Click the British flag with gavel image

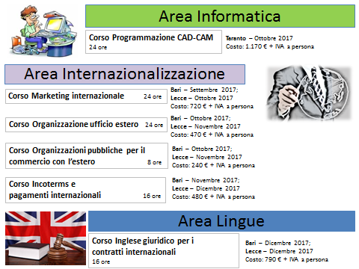[46, 238]
